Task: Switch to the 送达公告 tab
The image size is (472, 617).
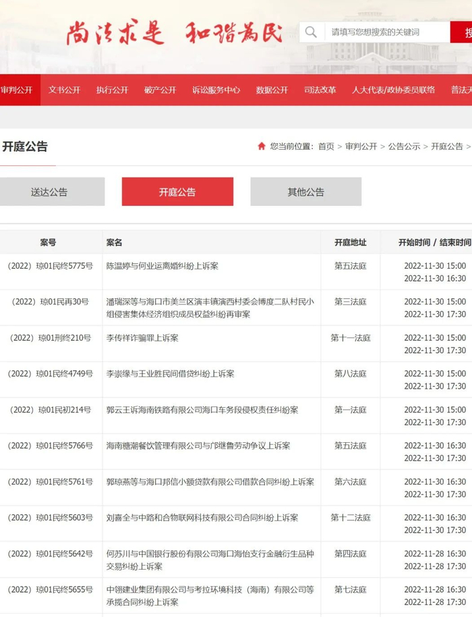Action: pyautogui.click(x=53, y=192)
